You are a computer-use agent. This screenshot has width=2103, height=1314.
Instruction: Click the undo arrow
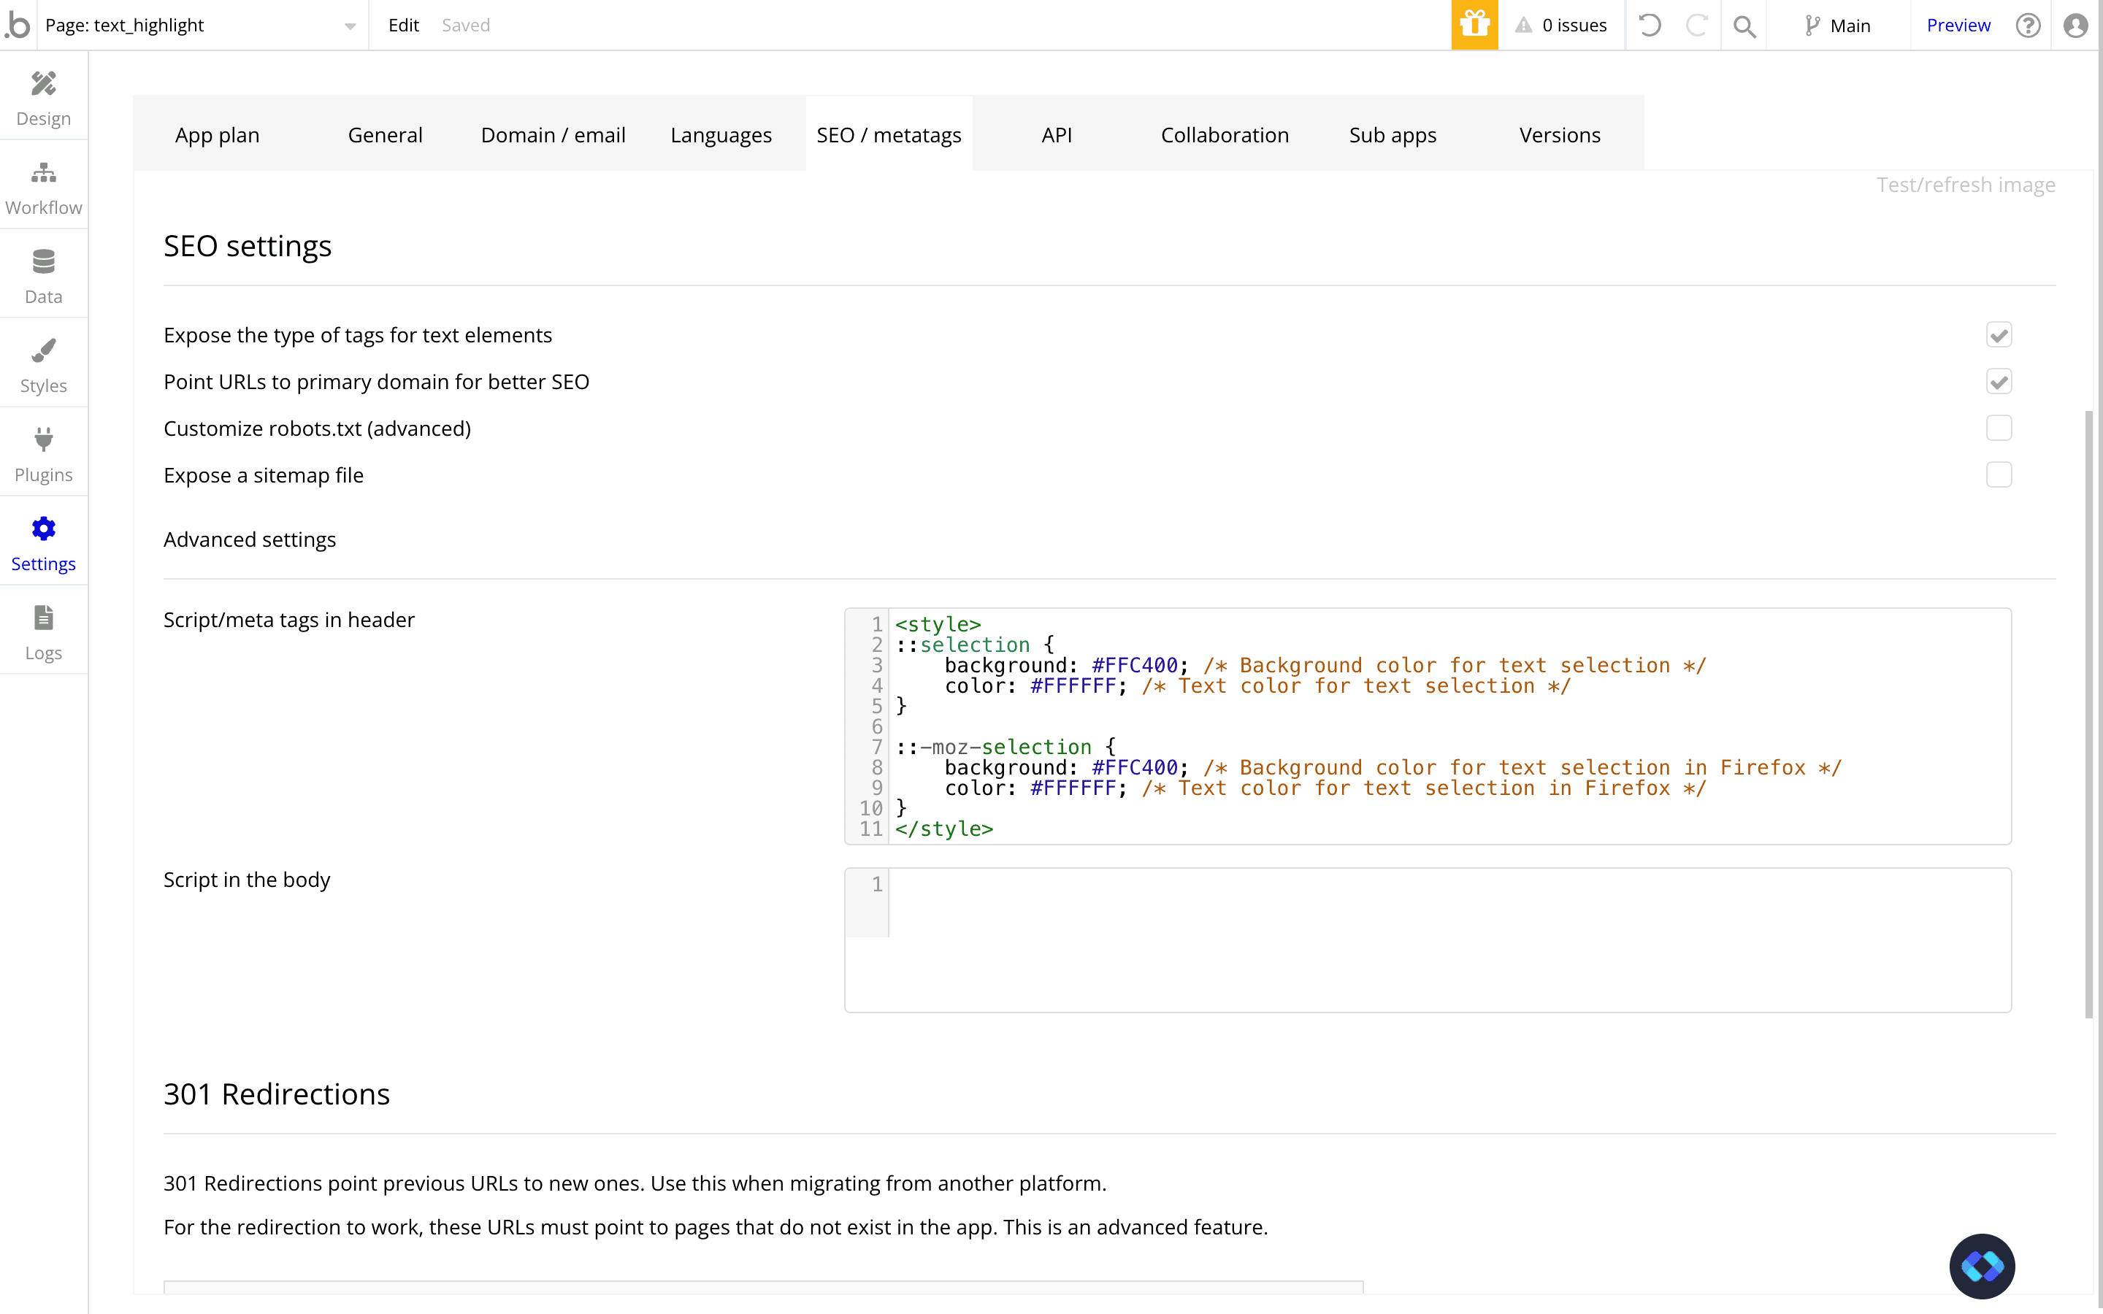(x=1650, y=26)
